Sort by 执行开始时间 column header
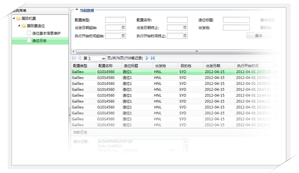Image resolution: width=299 pixels, height=173 pixels. pyautogui.click(x=254, y=66)
